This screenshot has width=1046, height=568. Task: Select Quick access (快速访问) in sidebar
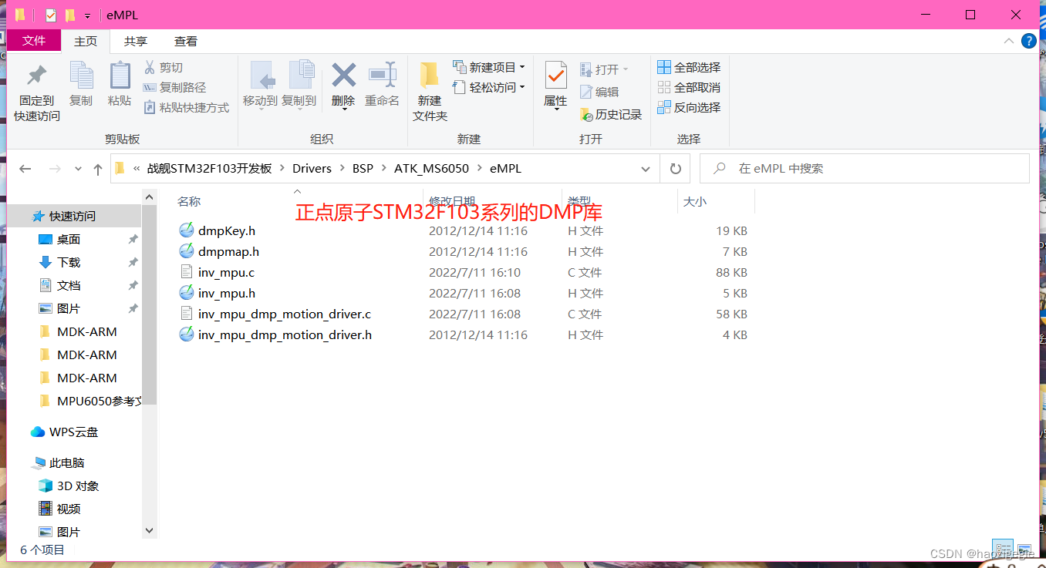pos(74,216)
